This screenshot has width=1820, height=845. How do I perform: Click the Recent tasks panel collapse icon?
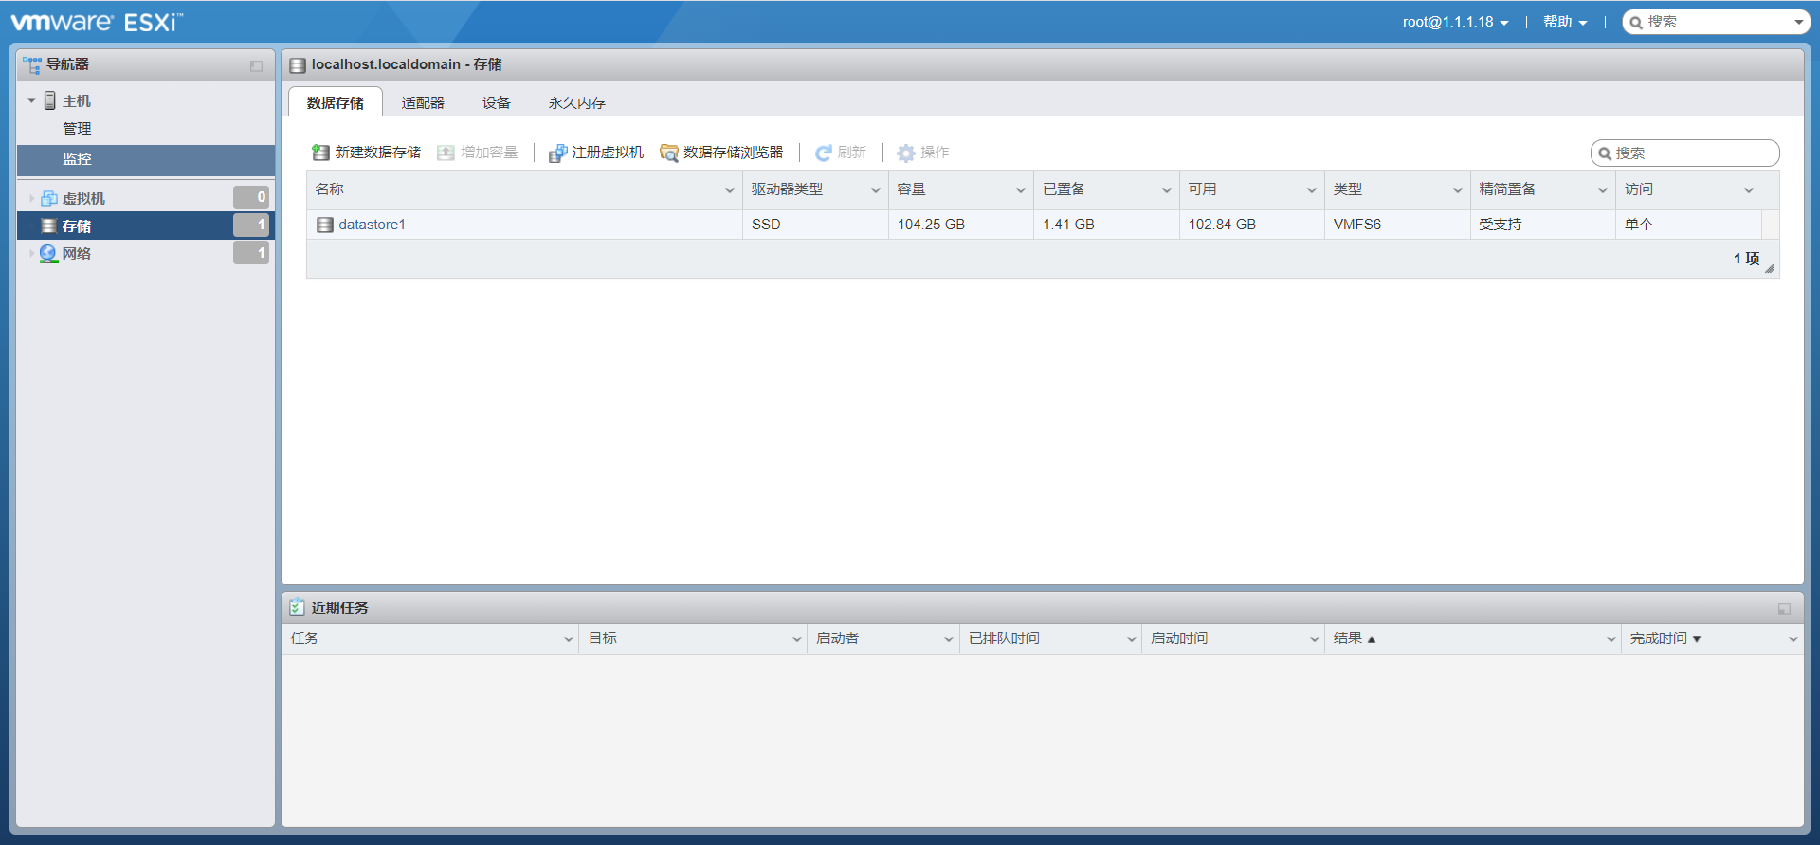click(1784, 608)
